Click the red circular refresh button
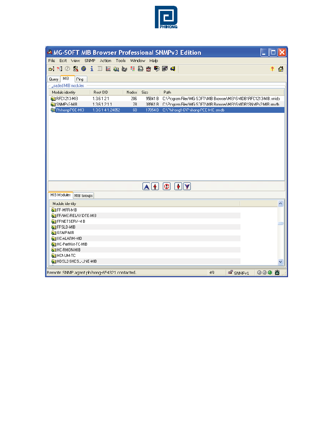The image size is (333, 431). (167, 186)
